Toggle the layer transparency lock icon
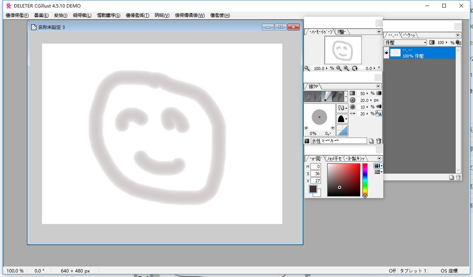473x277 pixels. point(458,42)
